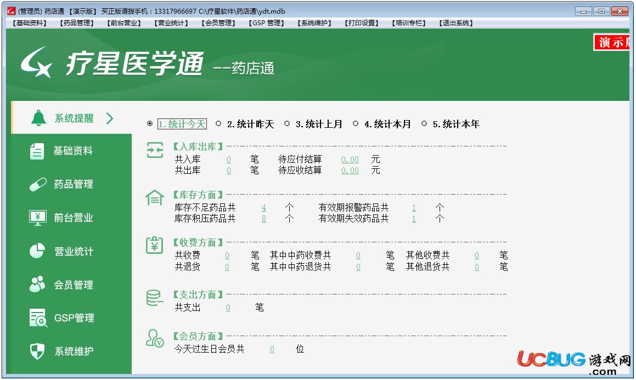
Task: Click the 共支出 count link
Action: [x=228, y=308]
